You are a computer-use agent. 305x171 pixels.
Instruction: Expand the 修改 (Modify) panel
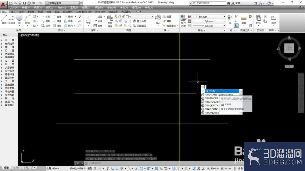click(62, 30)
